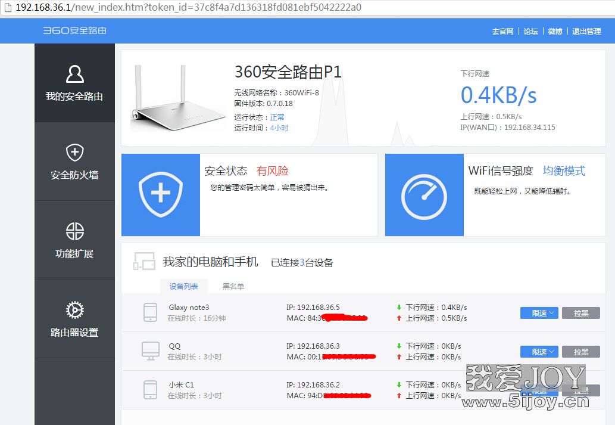Open the 功能扩展 grid icon

tap(74, 231)
